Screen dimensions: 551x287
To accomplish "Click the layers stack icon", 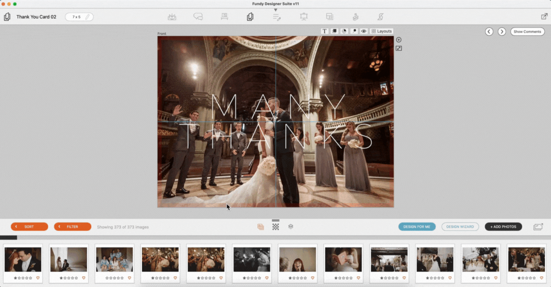I will [x=291, y=227].
